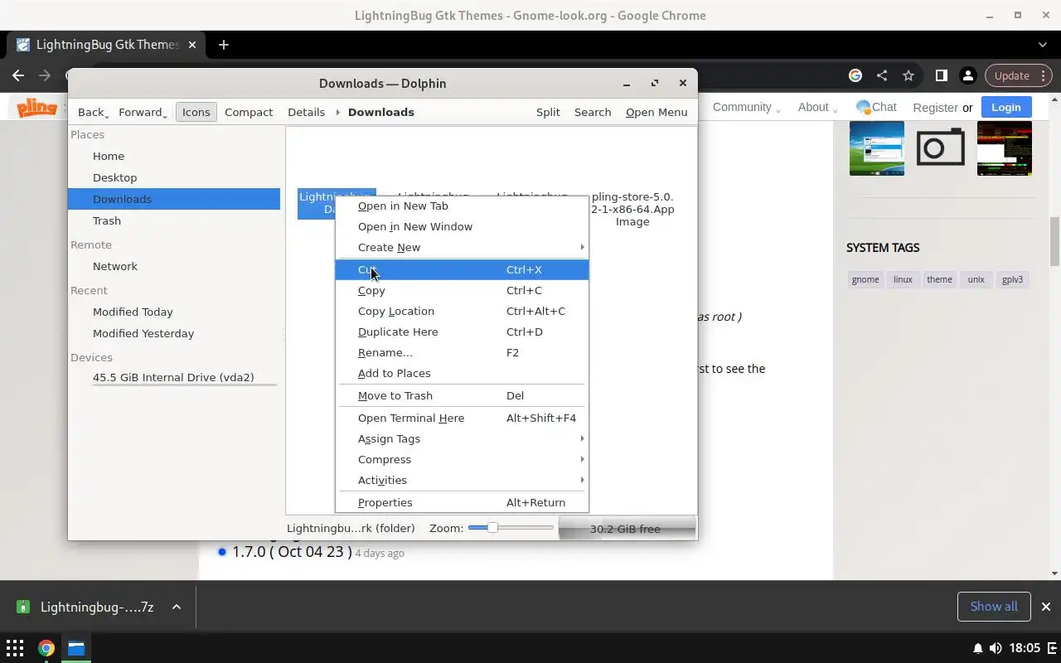
Task: Click the blue Login button
Action: (x=1005, y=107)
